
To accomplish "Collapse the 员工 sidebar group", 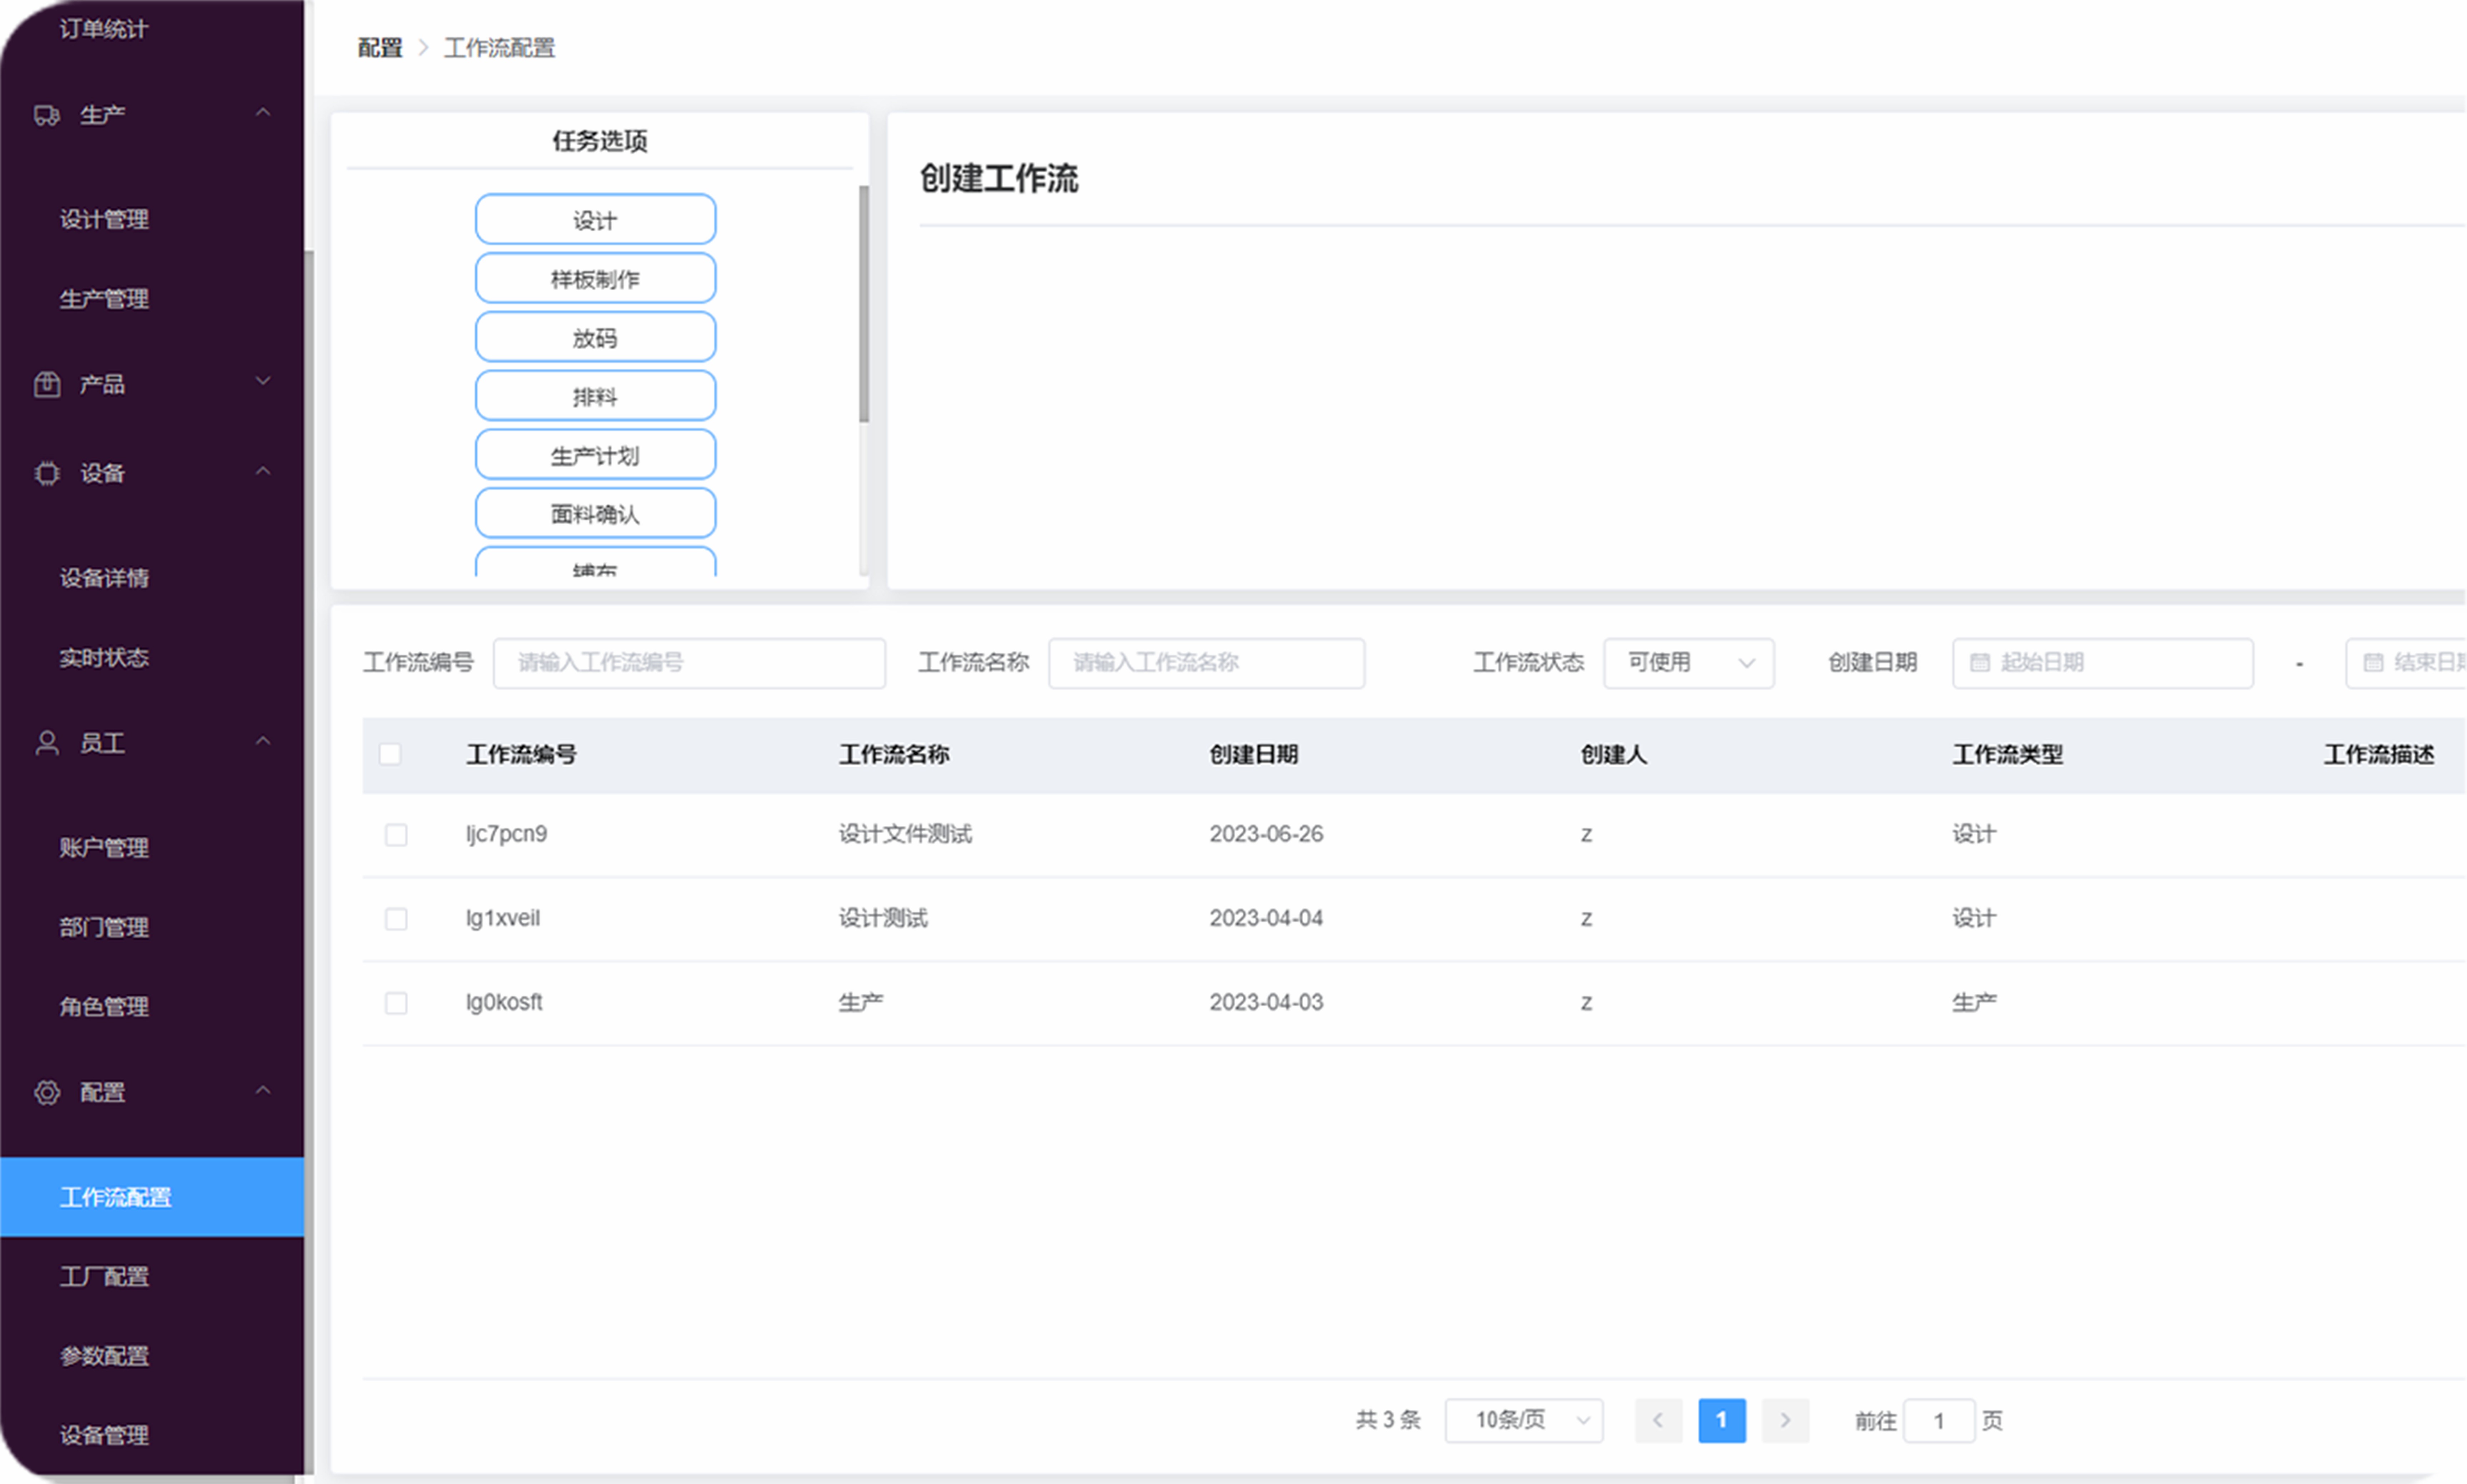I will click(263, 741).
